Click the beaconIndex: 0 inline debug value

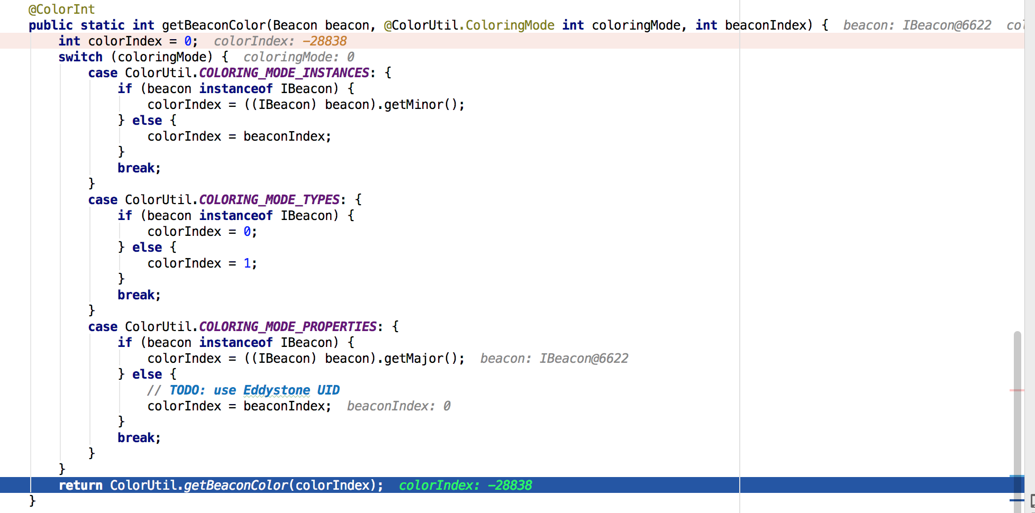click(x=398, y=406)
